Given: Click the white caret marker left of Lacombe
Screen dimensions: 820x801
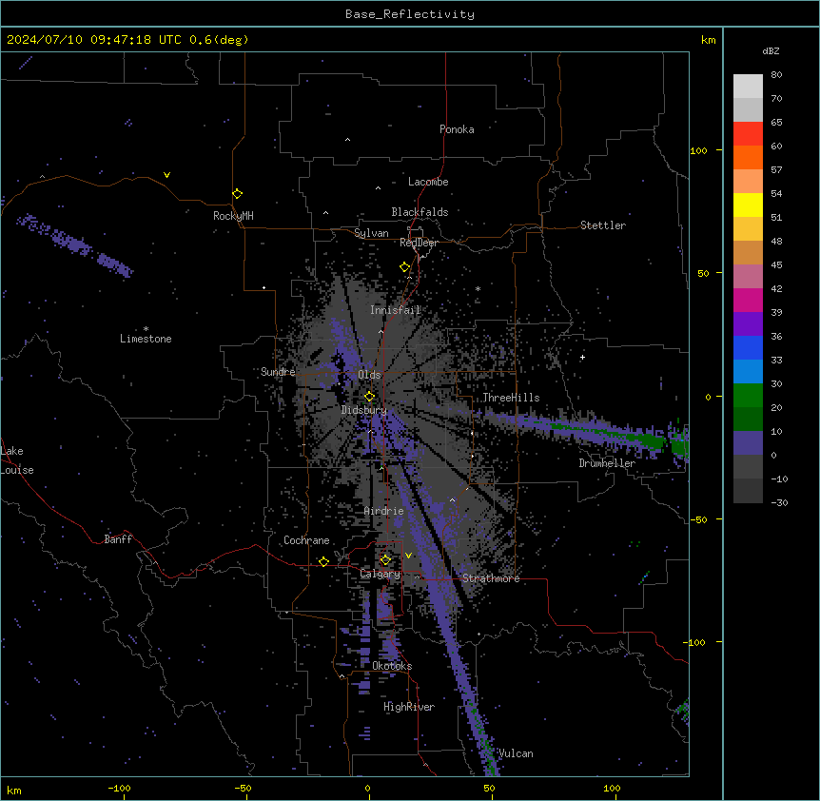Looking at the screenshot, I should pos(378,187).
